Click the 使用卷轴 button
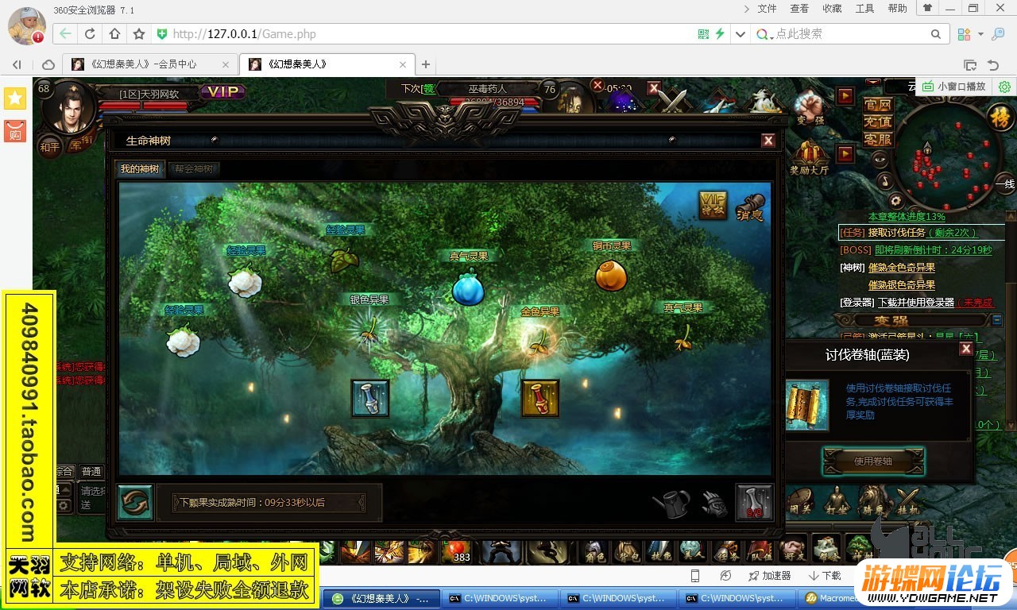Viewport: 1017px width, 610px height. pyautogui.click(x=873, y=461)
